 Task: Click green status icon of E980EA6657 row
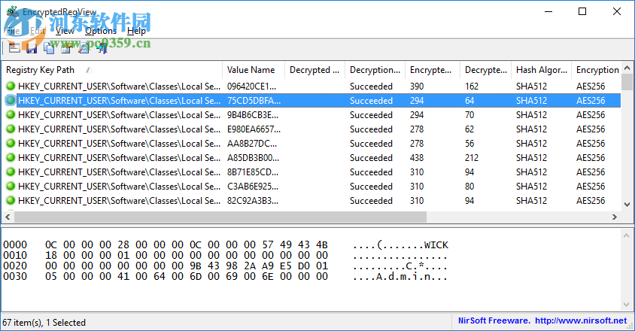[11, 129]
